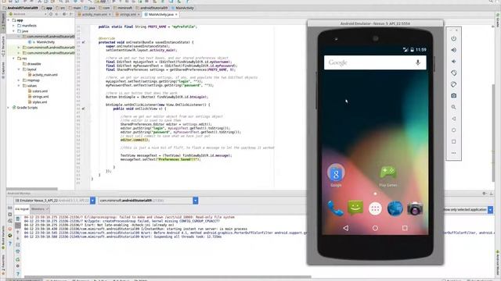Click the 'editor.commit();' line in the code
This screenshot has width=501, height=281.
click(135, 140)
